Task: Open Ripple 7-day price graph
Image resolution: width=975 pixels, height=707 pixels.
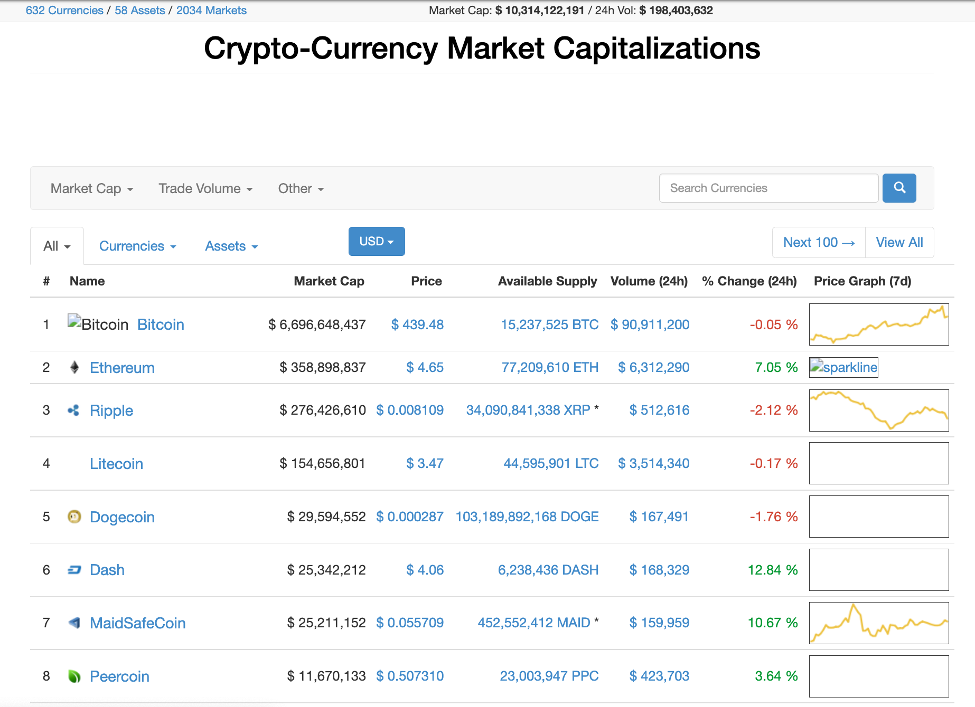Action: (x=879, y=410)
